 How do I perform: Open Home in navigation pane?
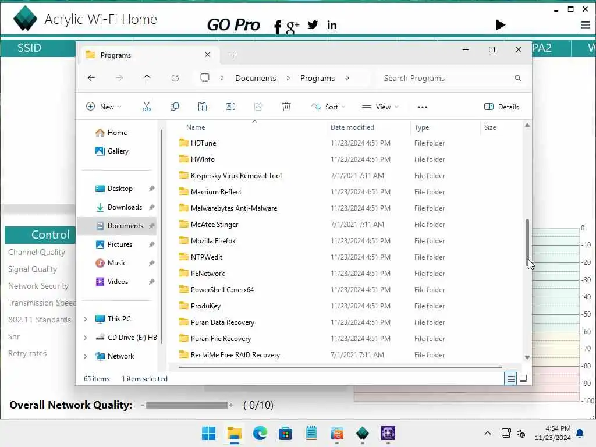118,133
